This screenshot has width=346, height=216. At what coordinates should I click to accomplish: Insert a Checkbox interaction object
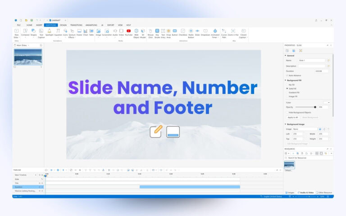click(183, 32)
